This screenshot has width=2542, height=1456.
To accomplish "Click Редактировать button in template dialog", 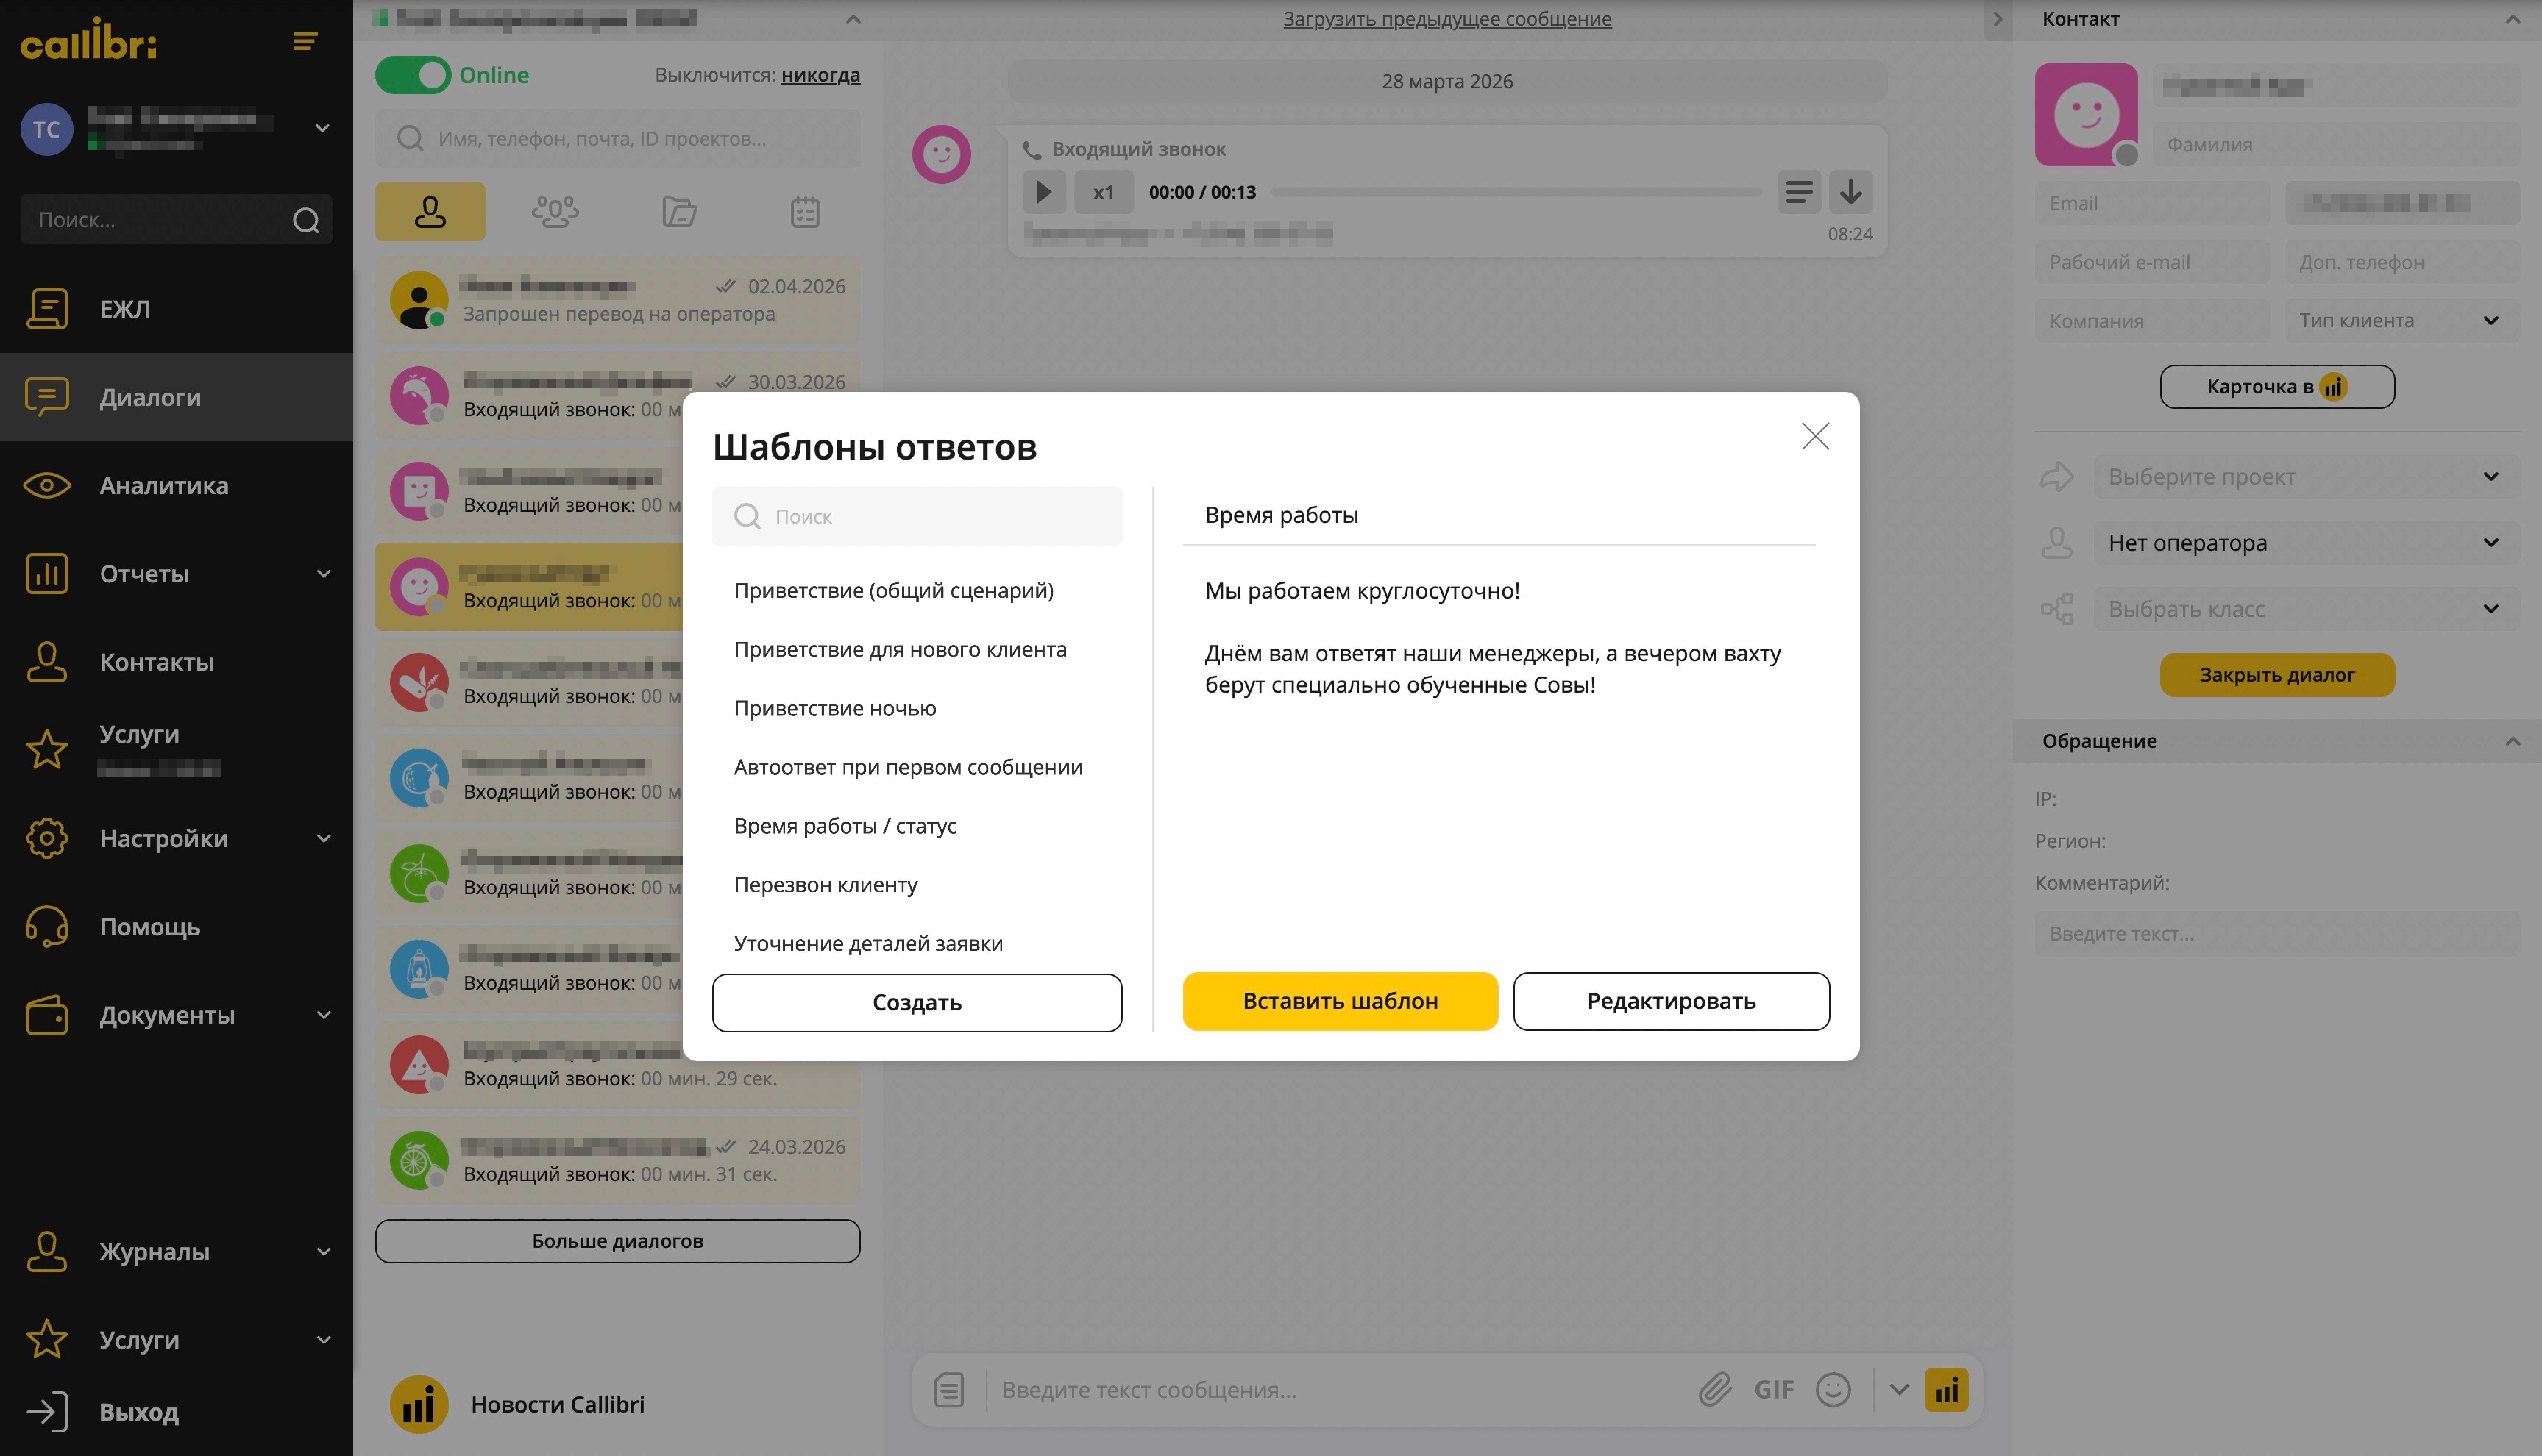I will [x=1671, y=1001].
